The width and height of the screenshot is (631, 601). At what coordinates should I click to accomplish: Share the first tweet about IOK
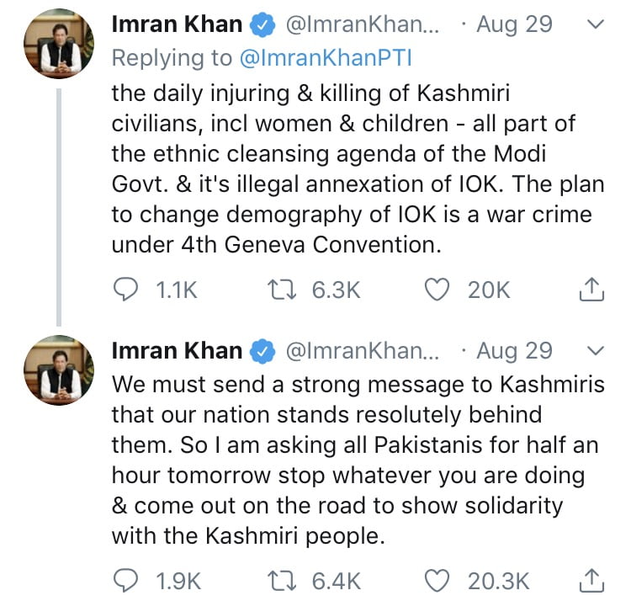pos(593,290)
